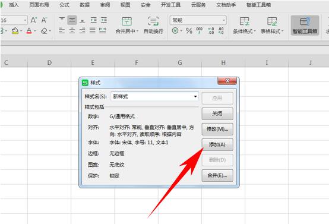Screen dimensions: 329x224
Task: Open the Formulas (公式) tab
Action: click(x=64, y=5)
